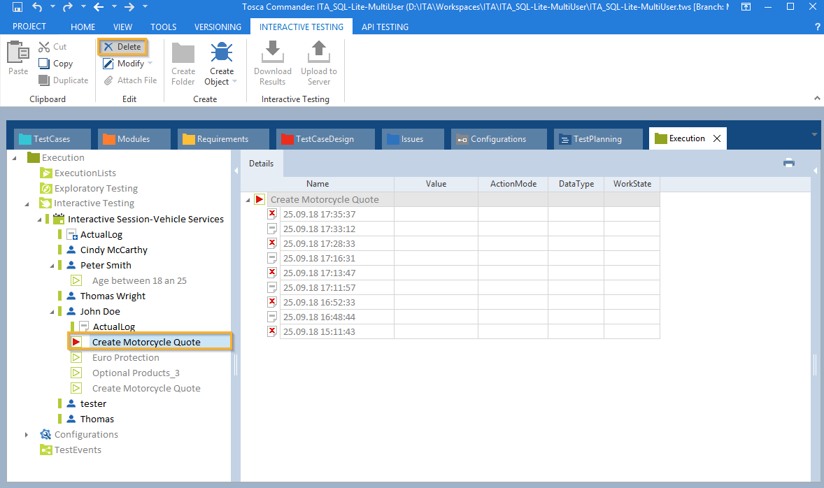Click the Download Results icon
Viewport: 824px width, 488px height.
[272, 53]
